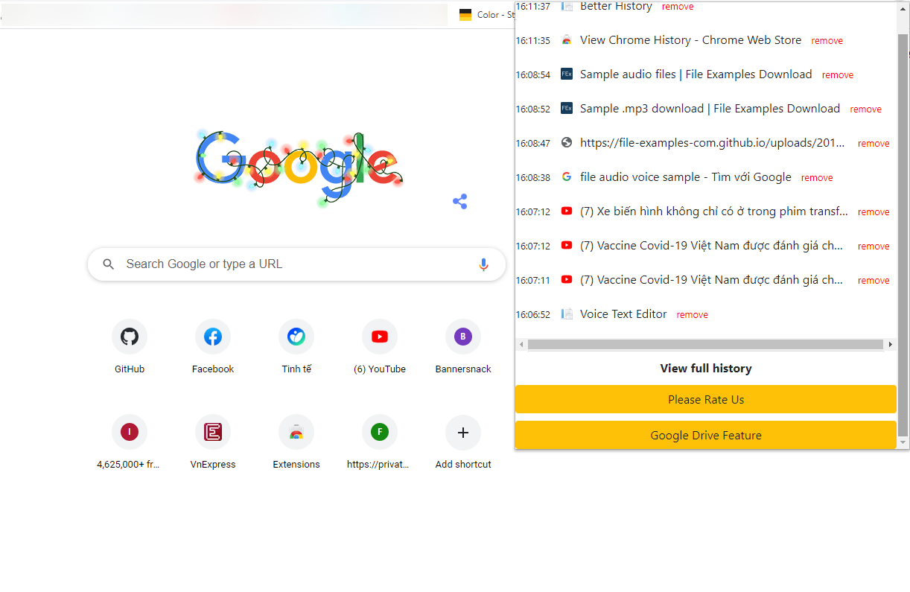This screenshot has width=910, height=592.
Task: Click the favicon beside View Chrome History entry
Action: pyautogui.click(x=567, y=40)
